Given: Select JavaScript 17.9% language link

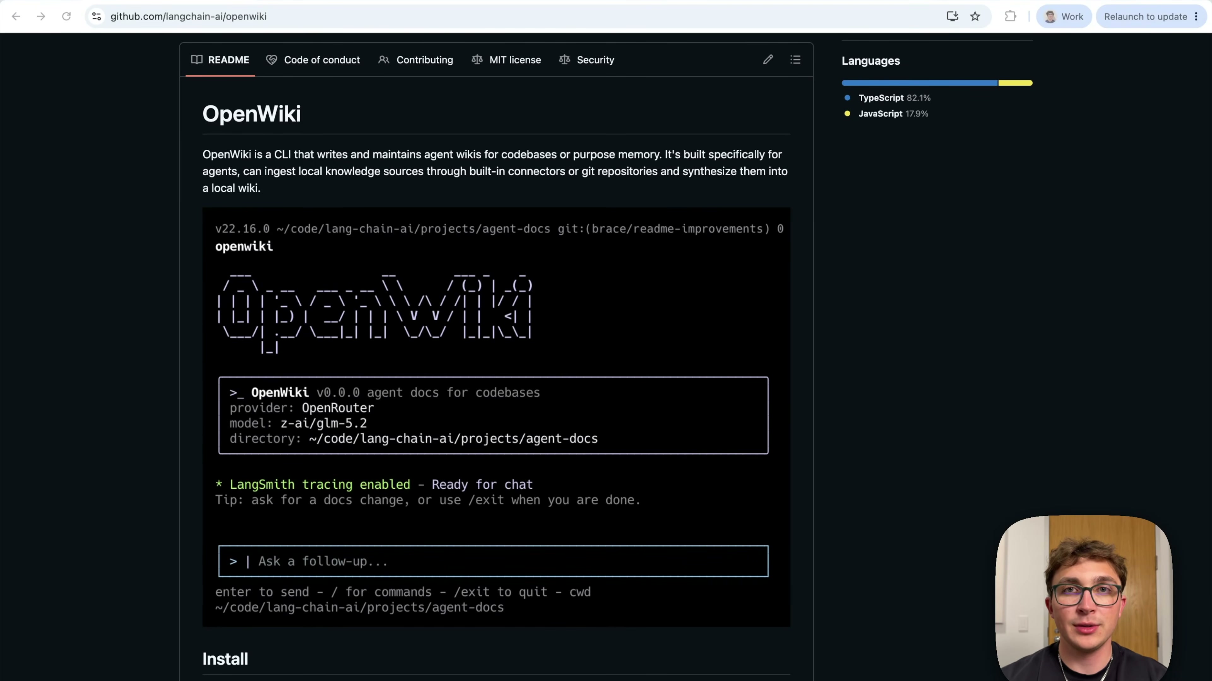Looking at the screenshot, I should click(x=894, y=114).
